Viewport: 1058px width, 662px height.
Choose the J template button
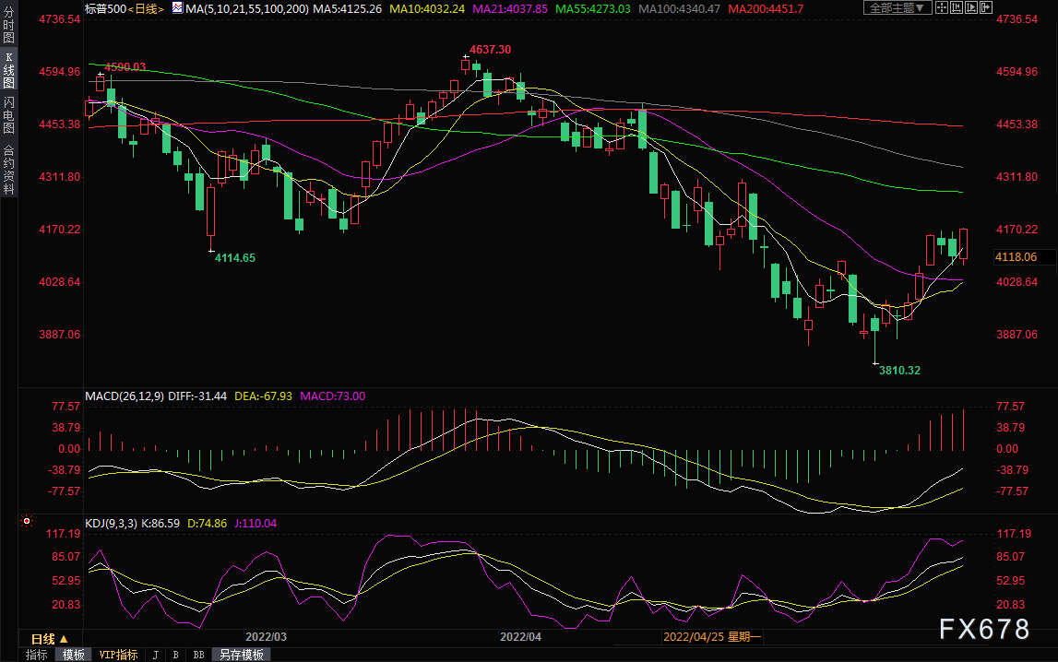[x=156, y=655]
